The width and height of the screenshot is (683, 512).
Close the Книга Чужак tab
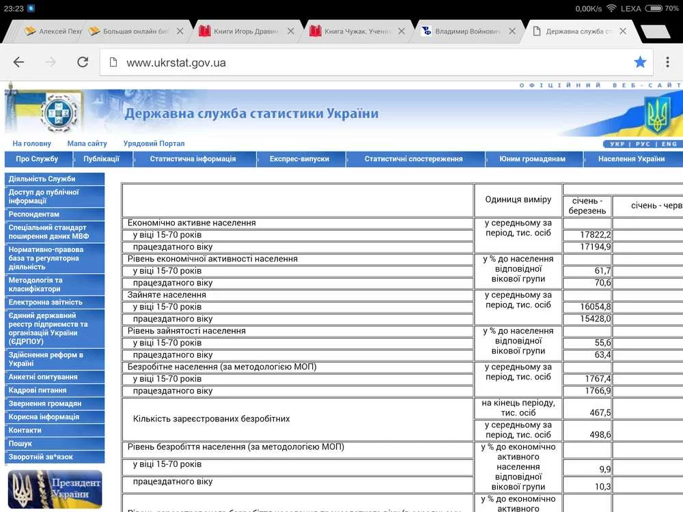point(401,31)
